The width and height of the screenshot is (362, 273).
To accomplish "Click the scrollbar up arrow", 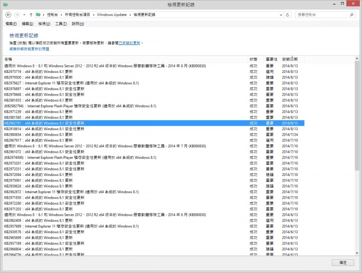I will tap(357, 59).
